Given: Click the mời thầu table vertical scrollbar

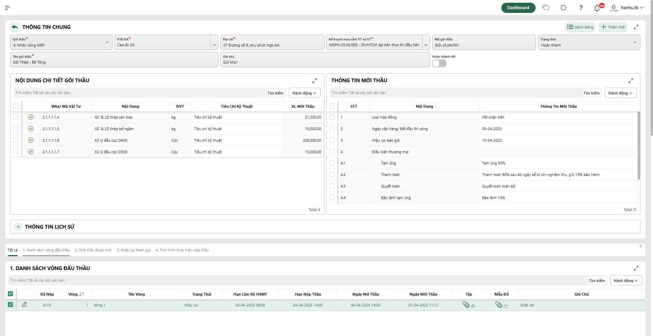Looking at the screenshot, I should click(x=639, y=145).
